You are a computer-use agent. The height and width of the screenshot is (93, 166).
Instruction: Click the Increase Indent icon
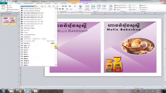tap(66, 6)
